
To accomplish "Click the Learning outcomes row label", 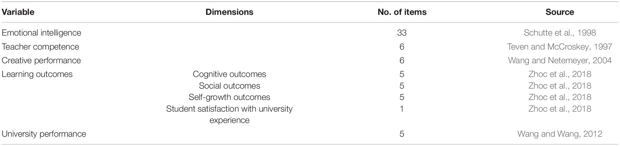I will click(x=37, y=74).
